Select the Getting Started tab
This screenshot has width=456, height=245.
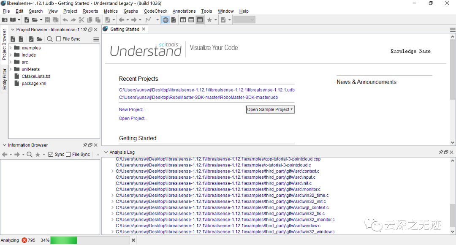[125, 29]
